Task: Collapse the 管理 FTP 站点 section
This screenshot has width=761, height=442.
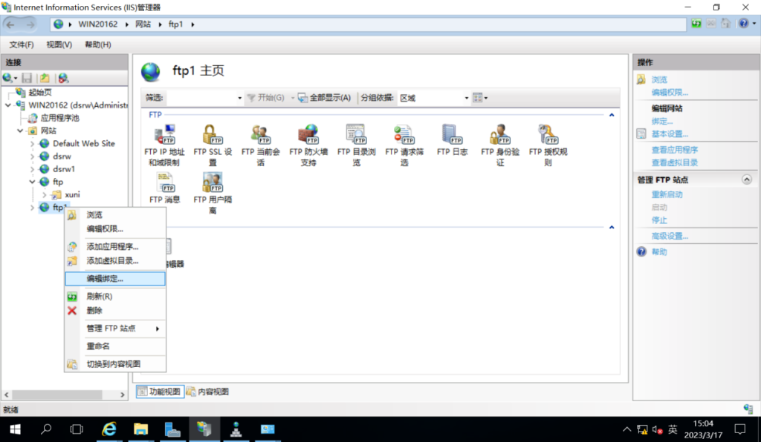Action: (746, 179)
